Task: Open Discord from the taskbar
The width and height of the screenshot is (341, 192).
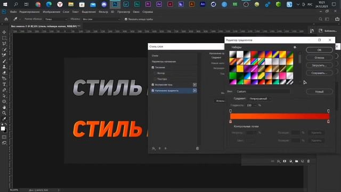Action: pos(104,4)
